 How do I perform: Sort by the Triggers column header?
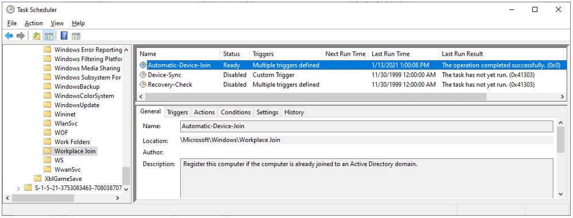pos(286,54)
